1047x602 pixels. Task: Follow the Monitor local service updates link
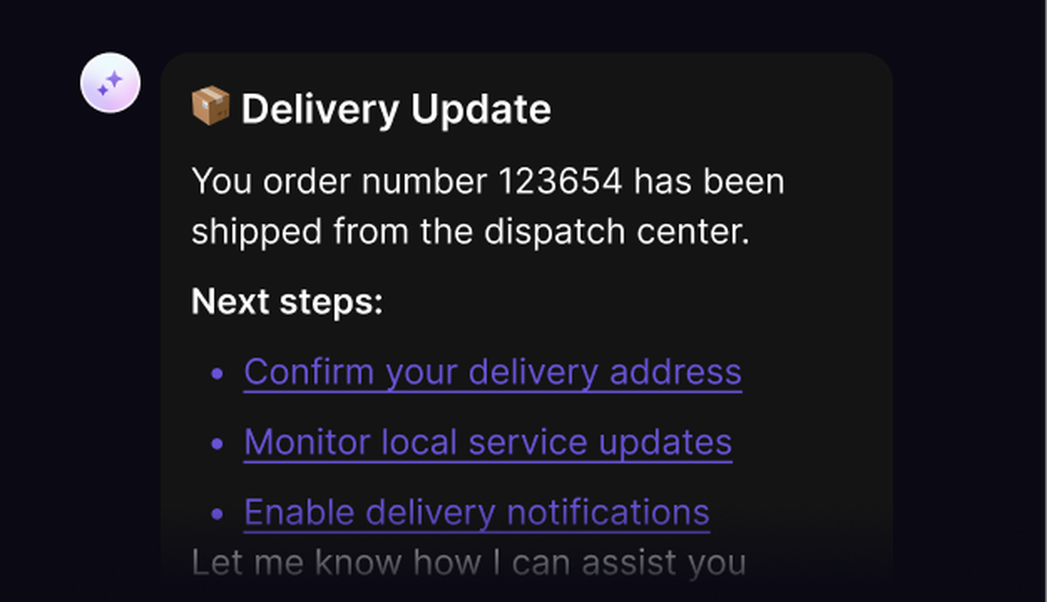pos(488,442)
